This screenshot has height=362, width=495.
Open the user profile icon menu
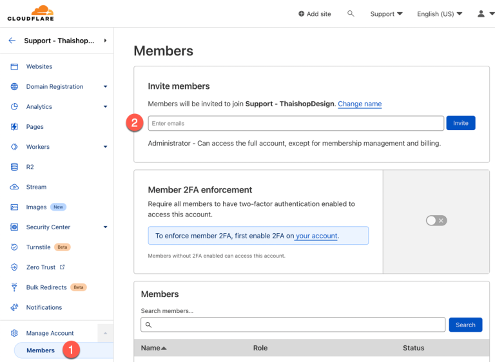pyautogui.click(x=481, y=14)
